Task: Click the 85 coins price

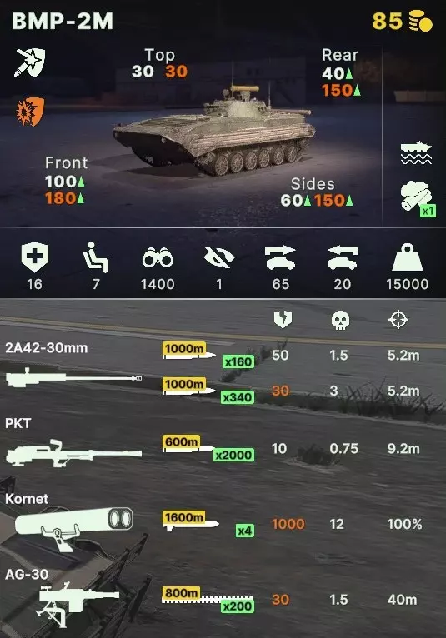Action: pos(403,21)
